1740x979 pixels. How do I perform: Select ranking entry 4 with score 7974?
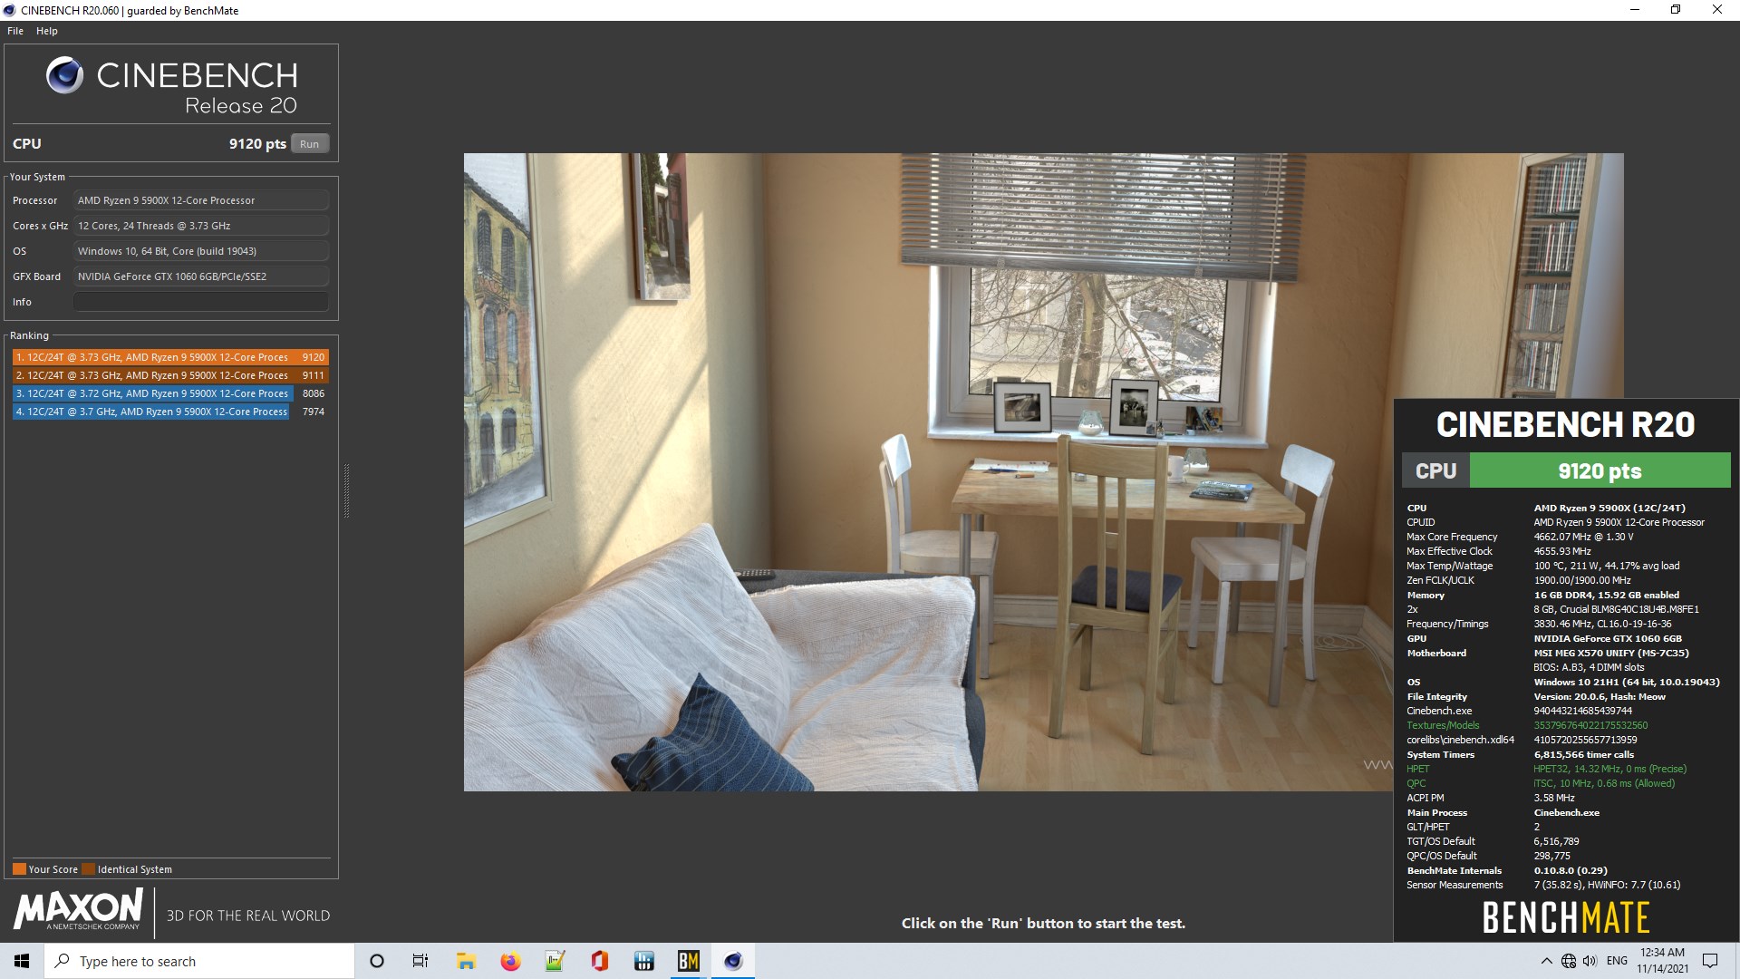[x=170, y=412]
